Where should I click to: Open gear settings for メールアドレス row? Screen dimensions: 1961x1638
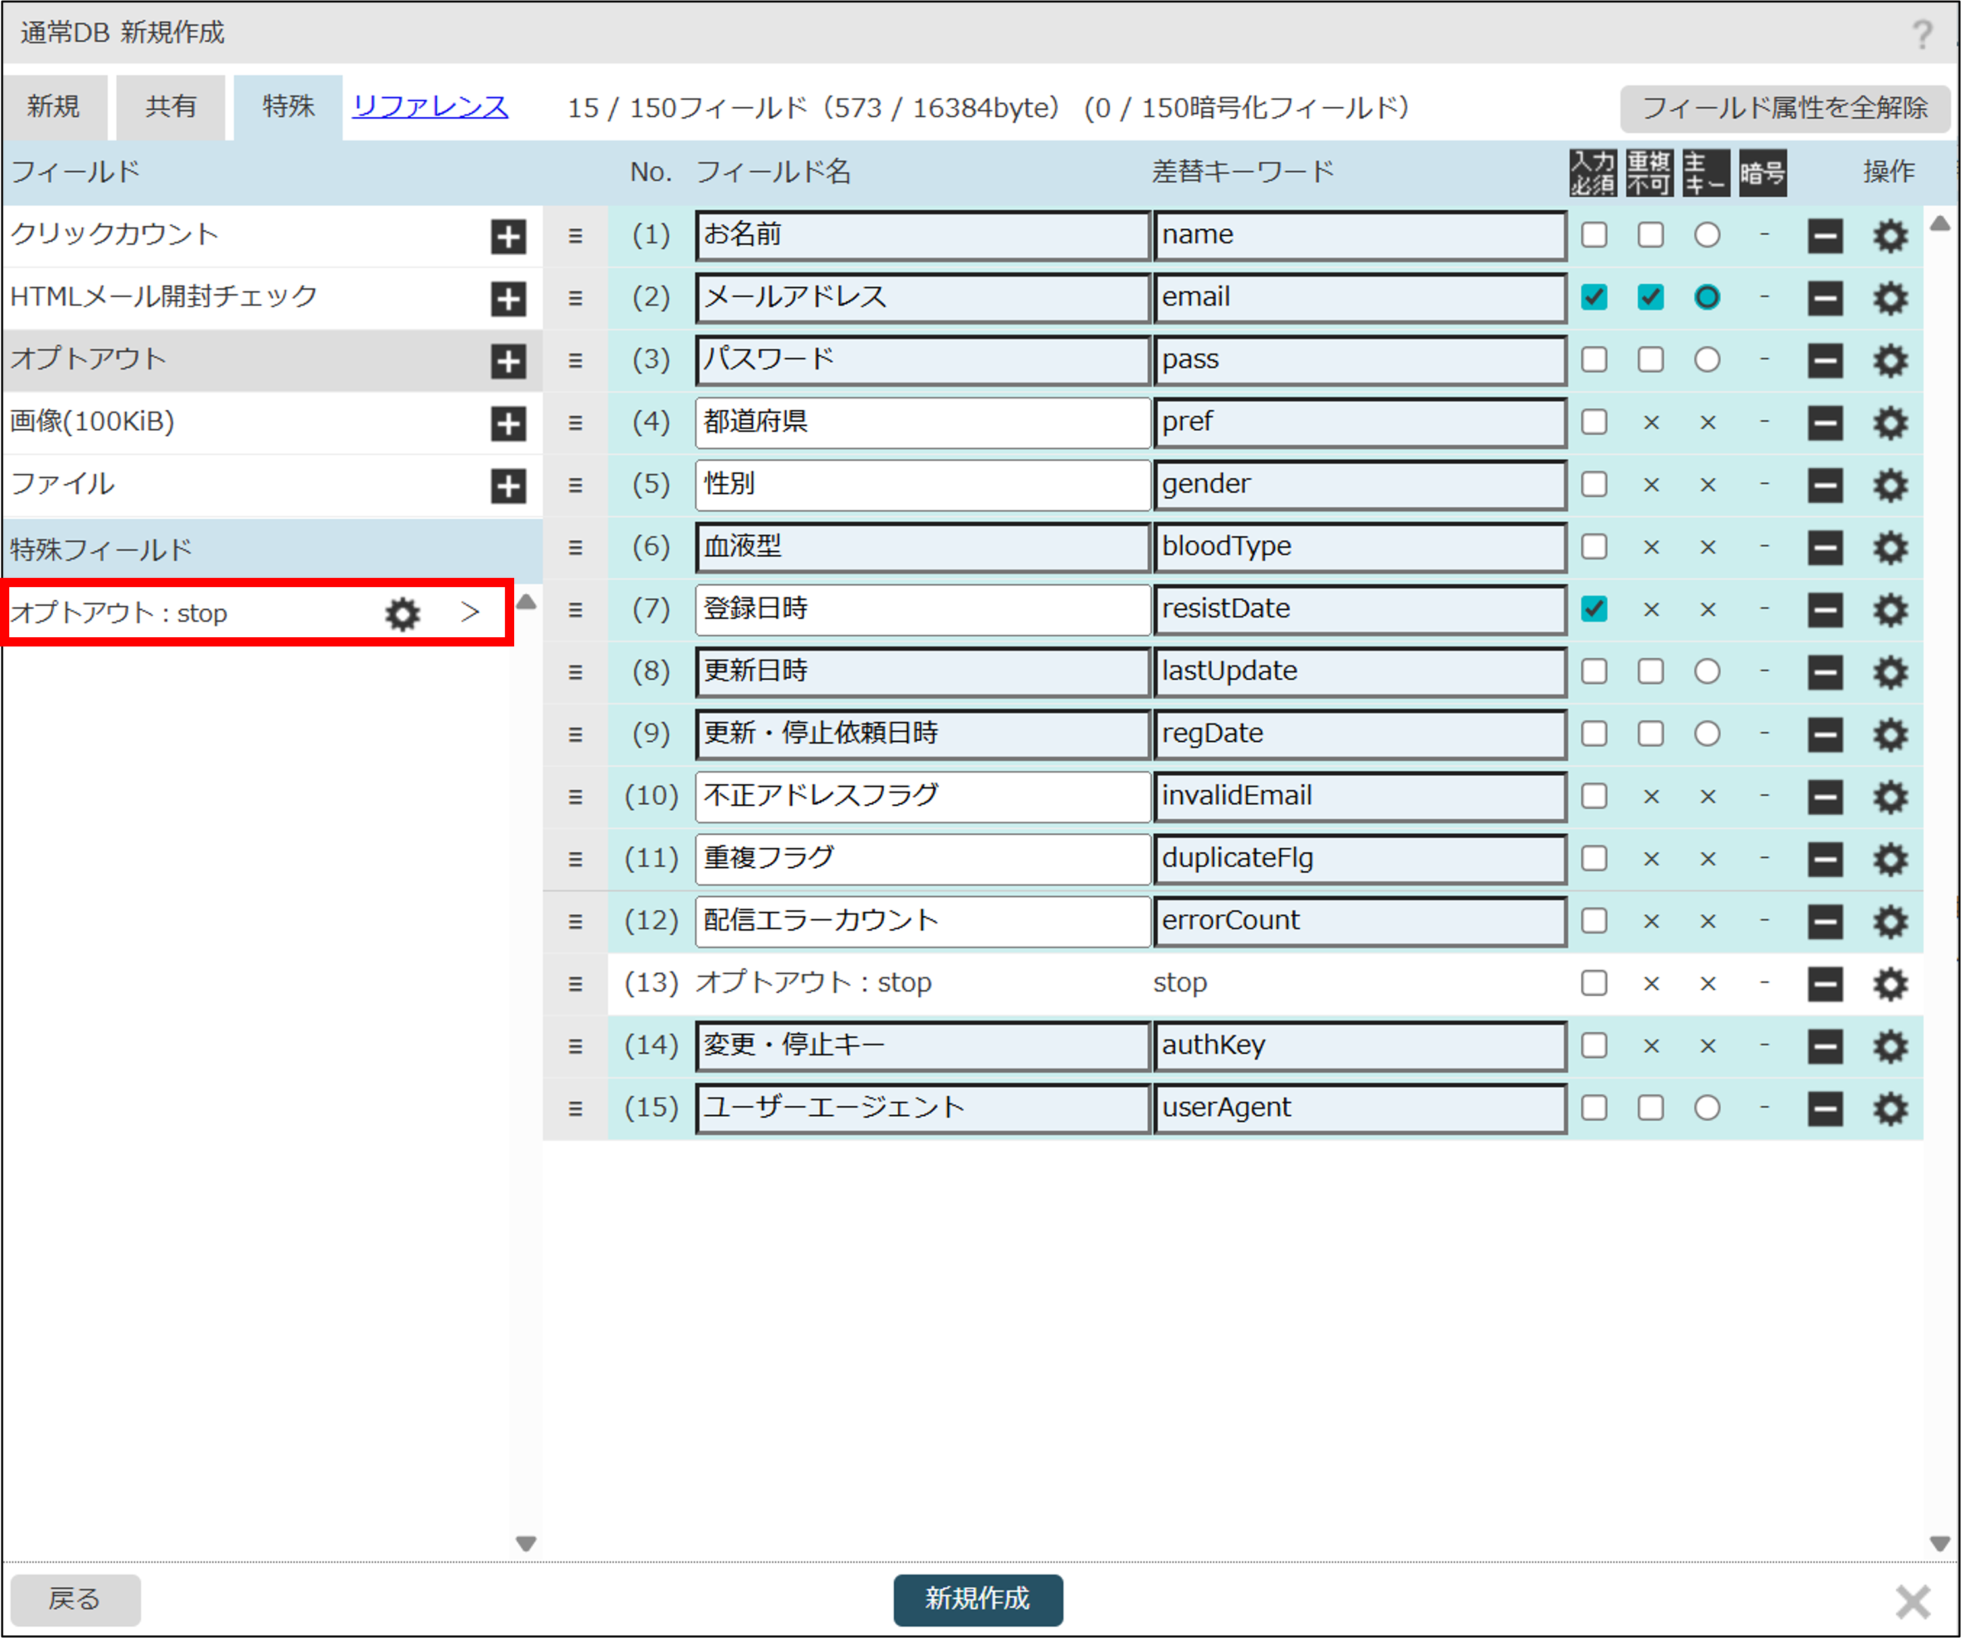tap(1890, 299)
